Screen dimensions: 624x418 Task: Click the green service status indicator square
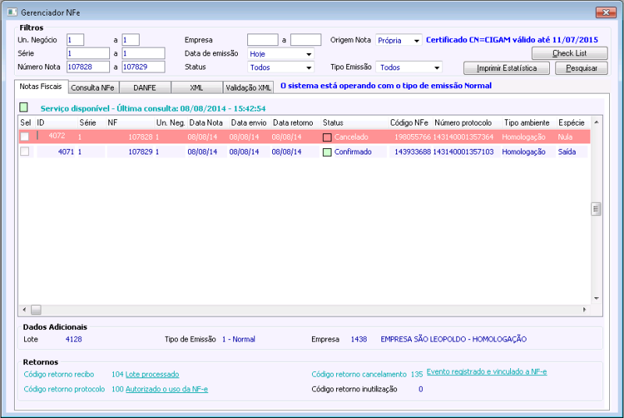click(24, 107)
